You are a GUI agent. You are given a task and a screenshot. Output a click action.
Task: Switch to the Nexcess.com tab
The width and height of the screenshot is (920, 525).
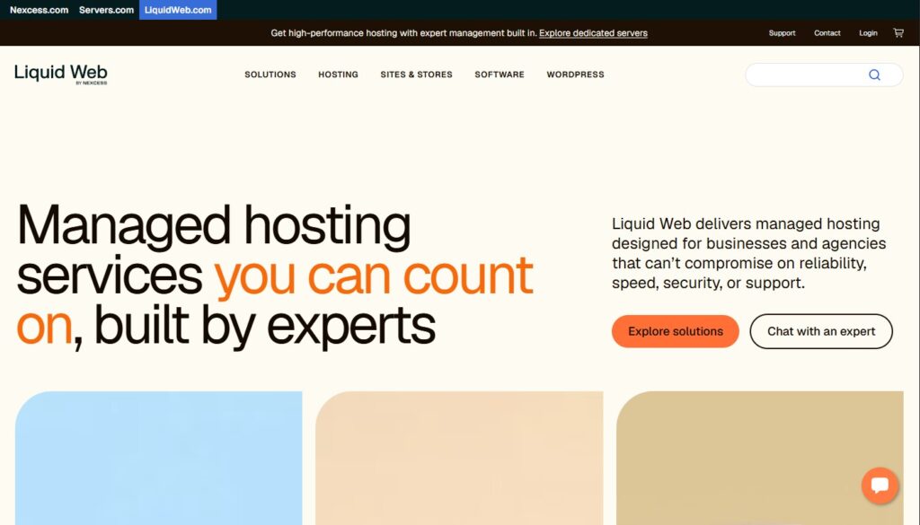coord(39,10)
